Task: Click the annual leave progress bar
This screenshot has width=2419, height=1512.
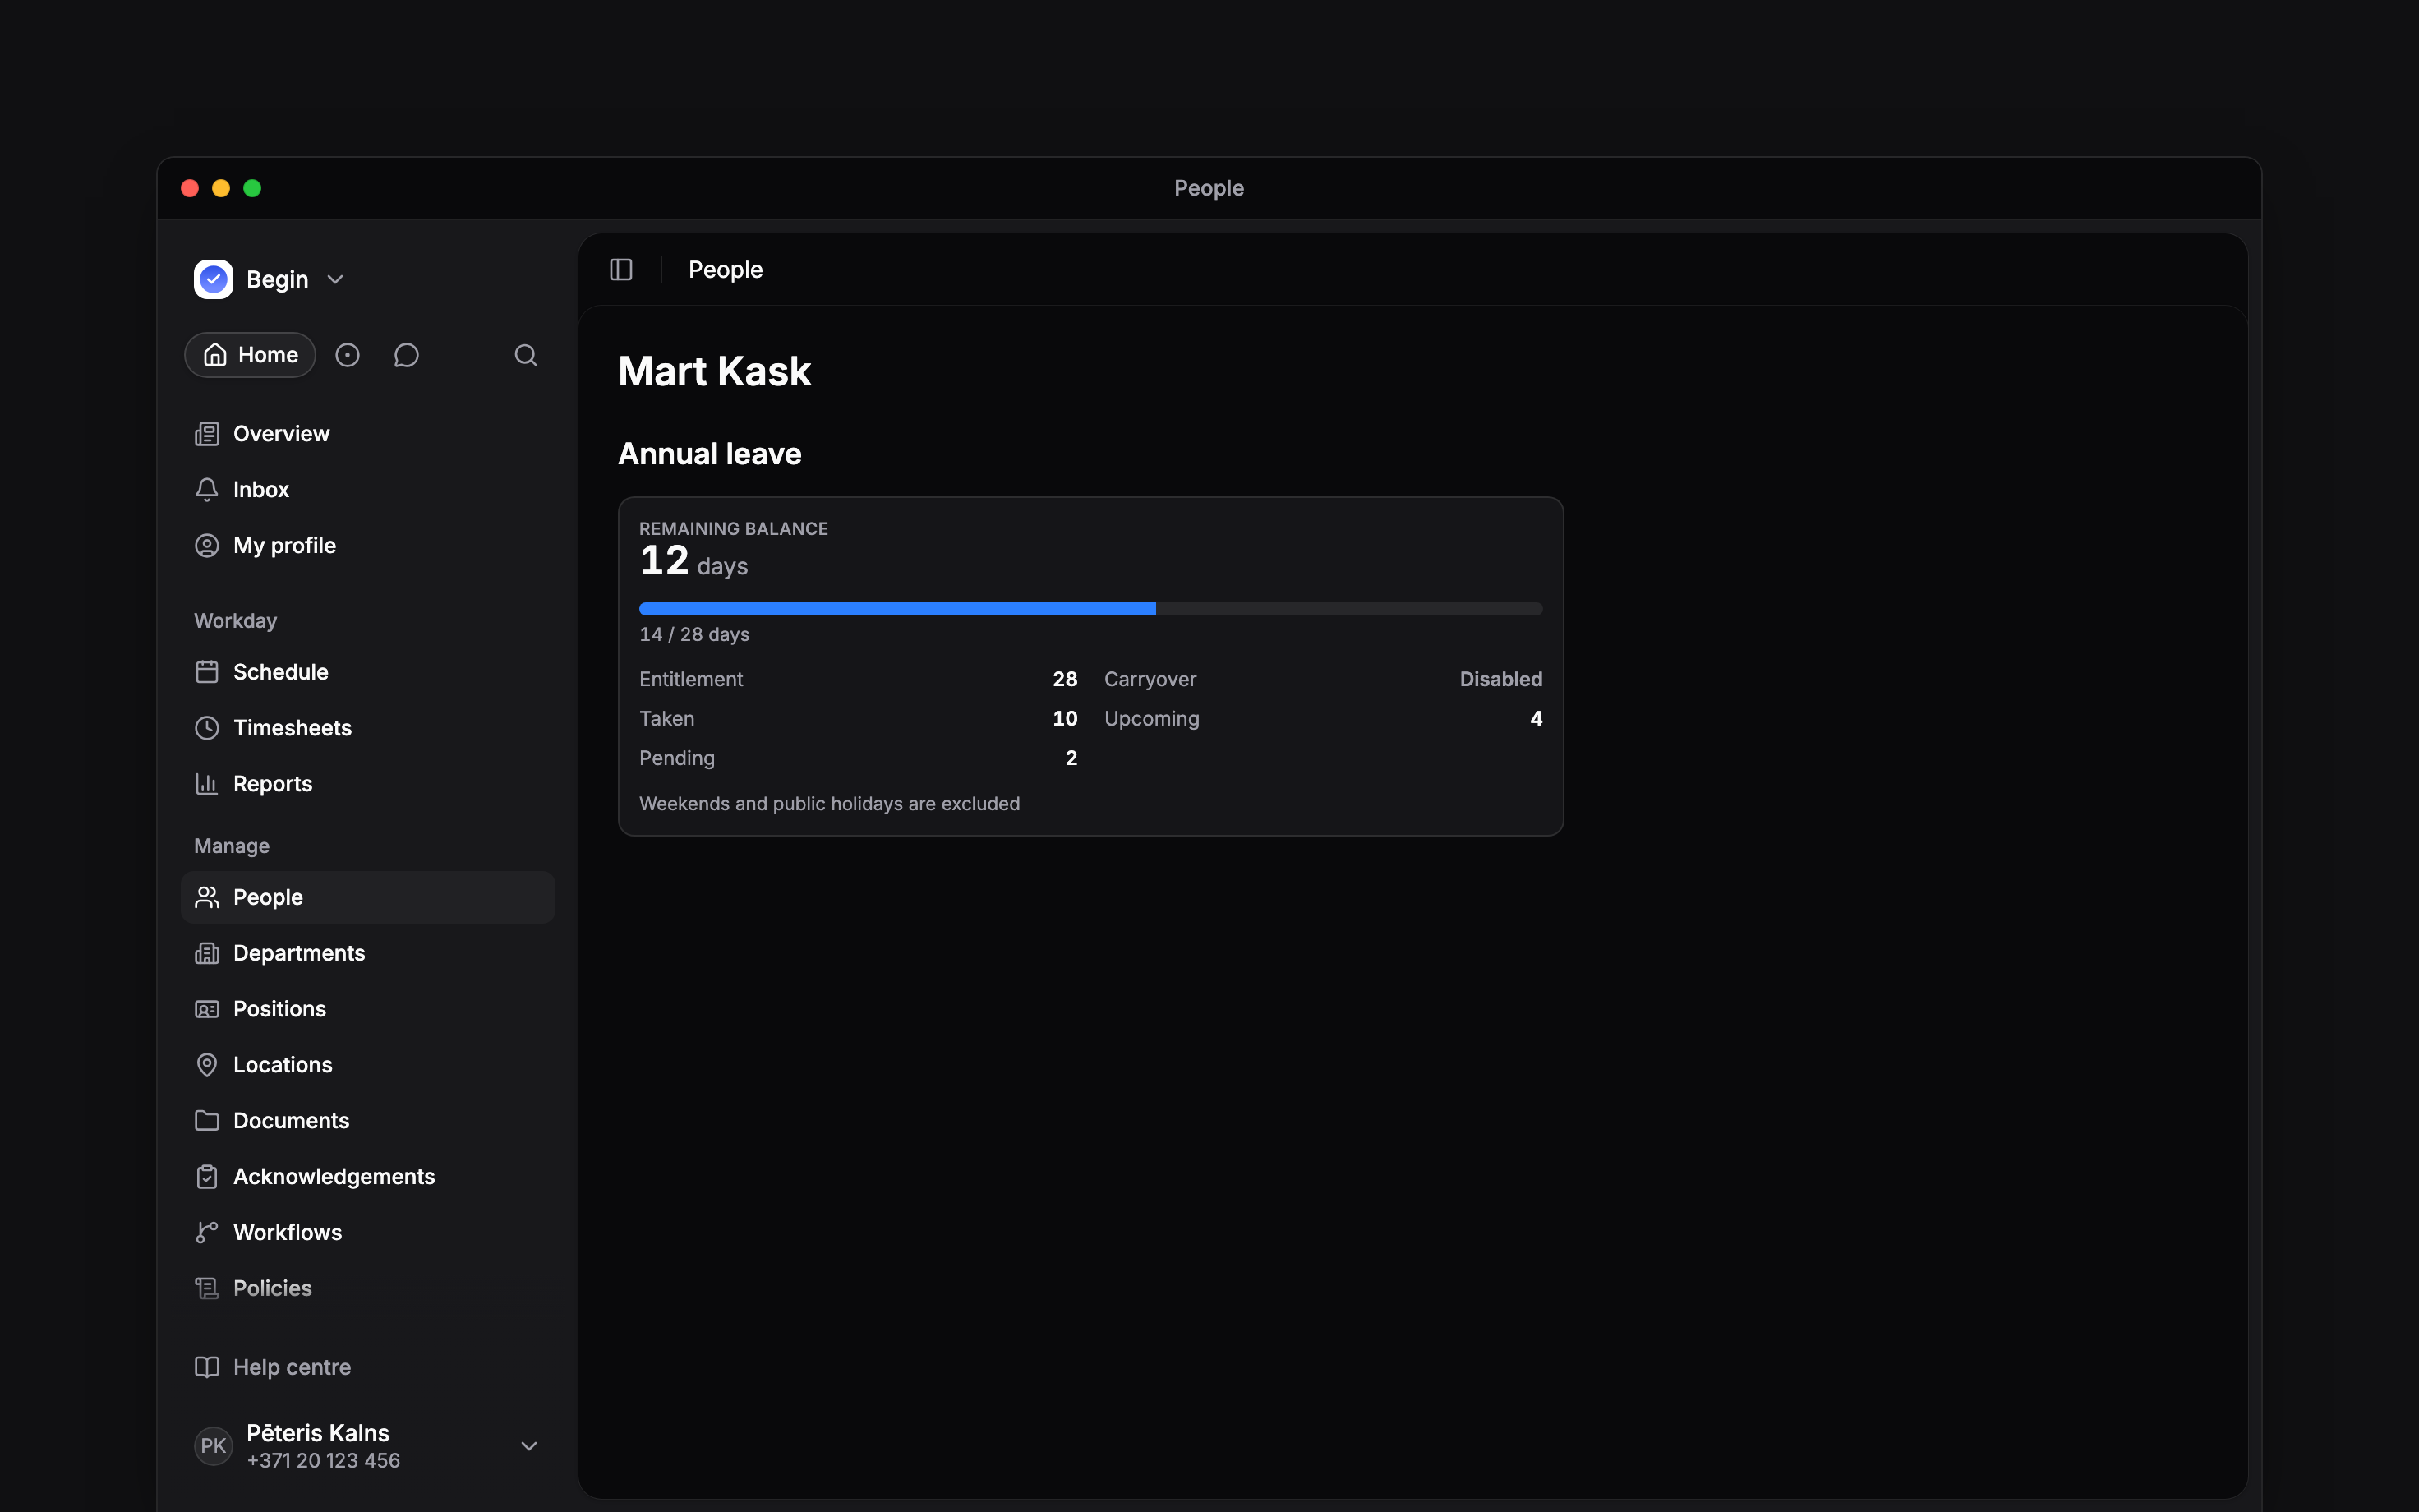Action: 1090,609
